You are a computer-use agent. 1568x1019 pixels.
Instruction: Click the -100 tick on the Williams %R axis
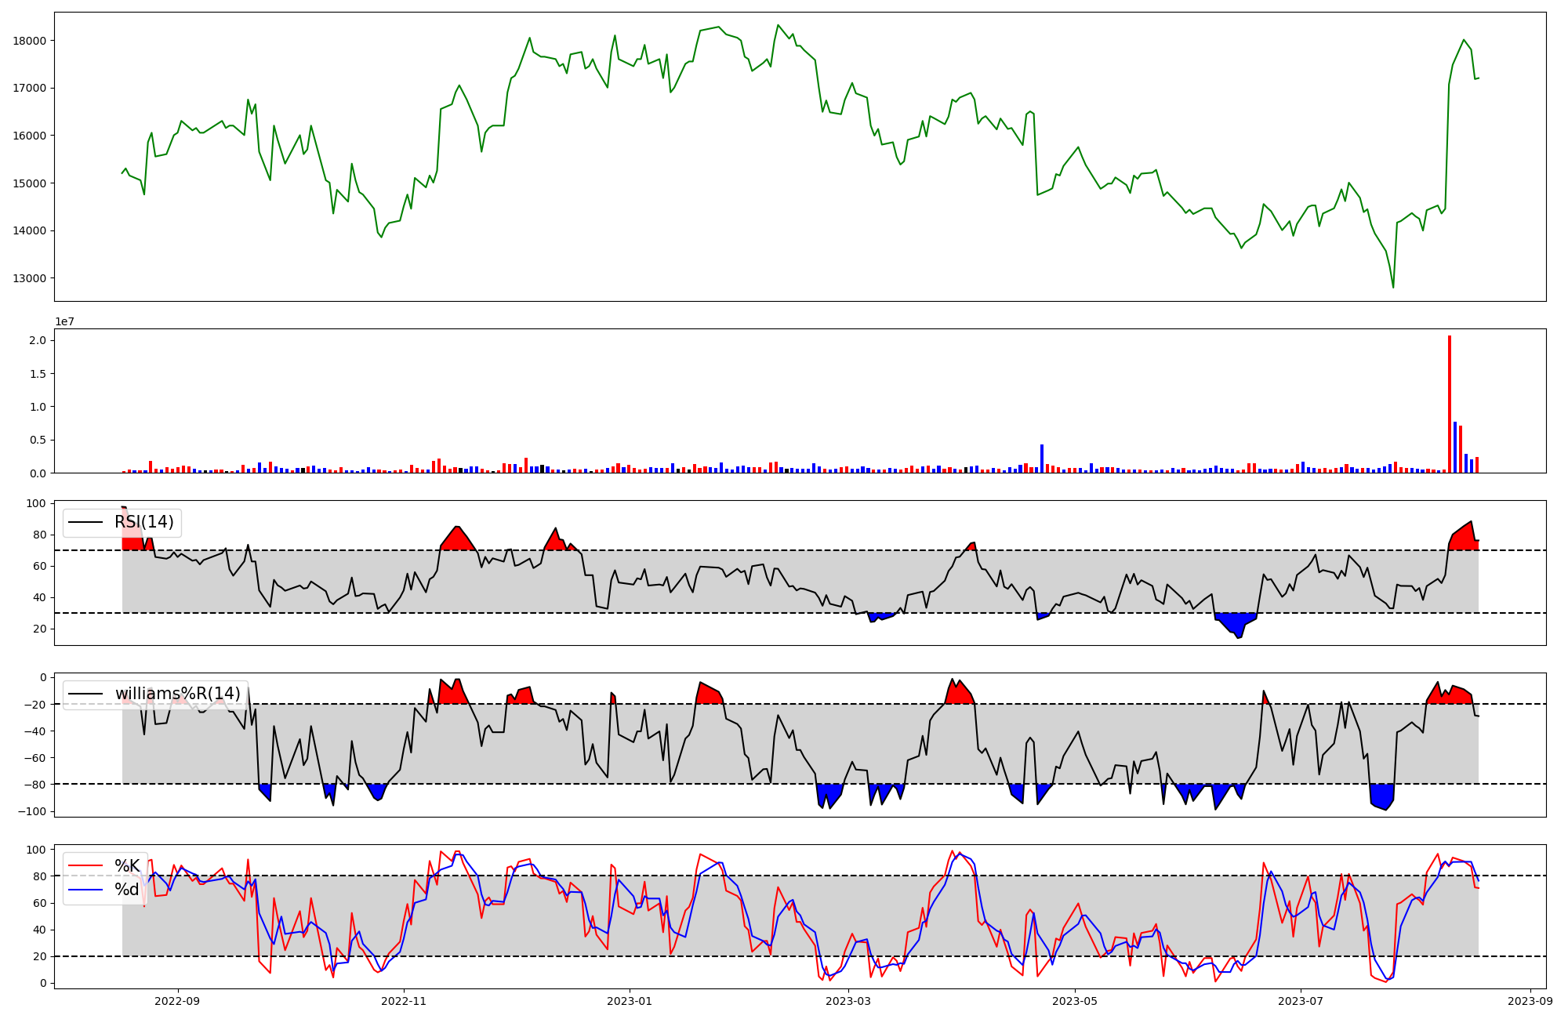(31, 811)
